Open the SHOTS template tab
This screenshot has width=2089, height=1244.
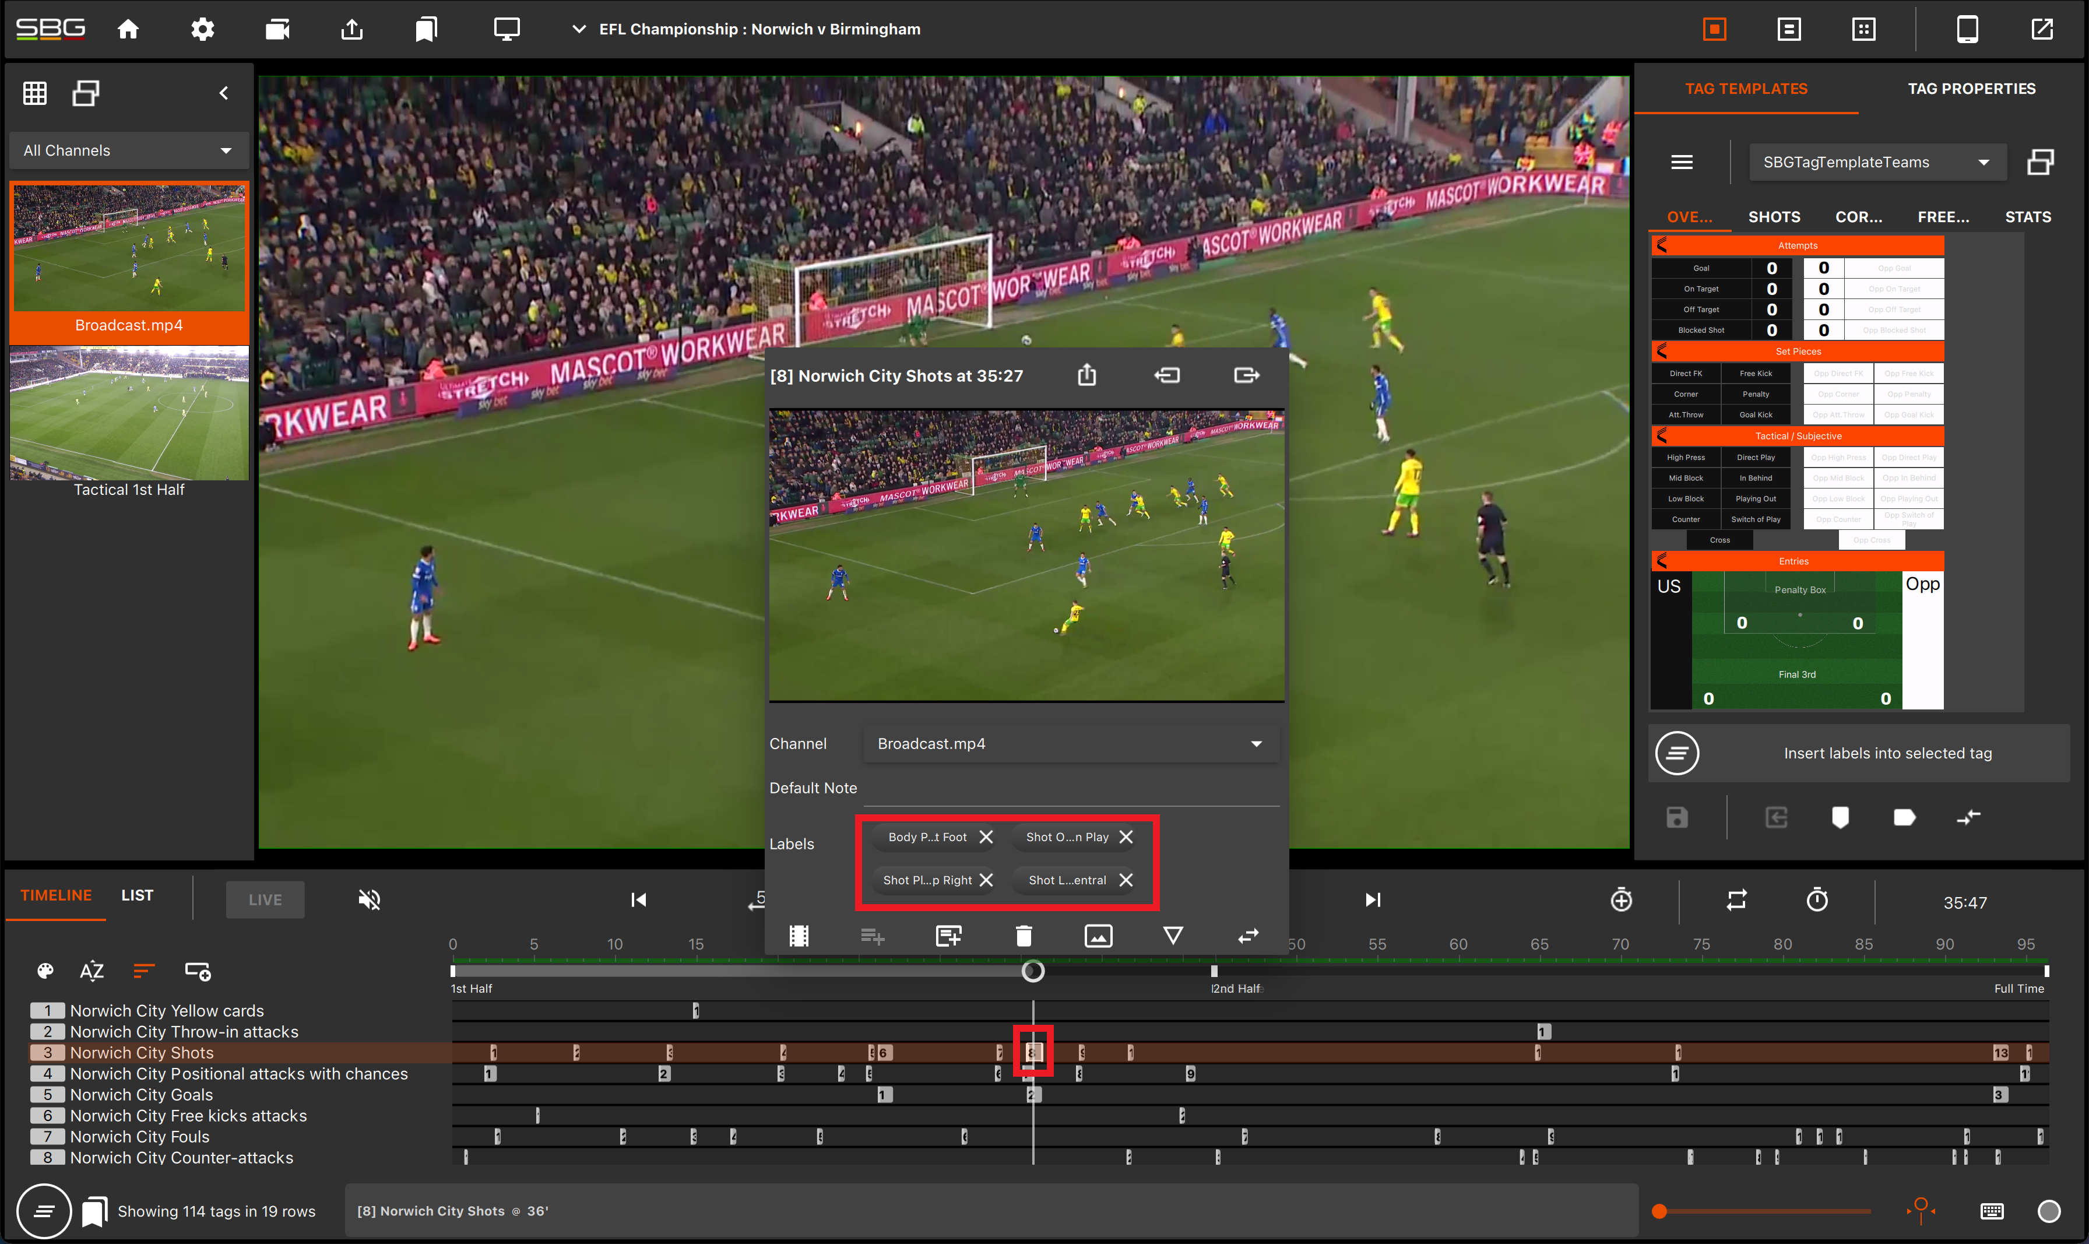coord(1774,217)
